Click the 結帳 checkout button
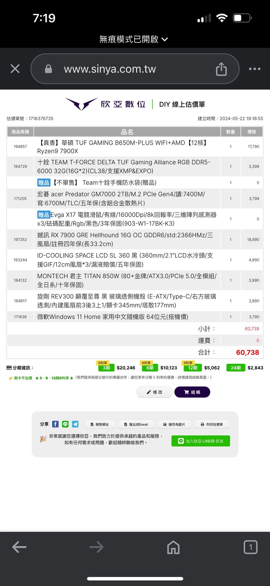Viewport: 270px width, 586px height. [192, 392]
